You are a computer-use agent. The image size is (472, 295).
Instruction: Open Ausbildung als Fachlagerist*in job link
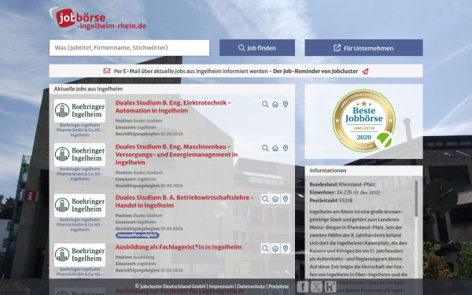(179, 247)
